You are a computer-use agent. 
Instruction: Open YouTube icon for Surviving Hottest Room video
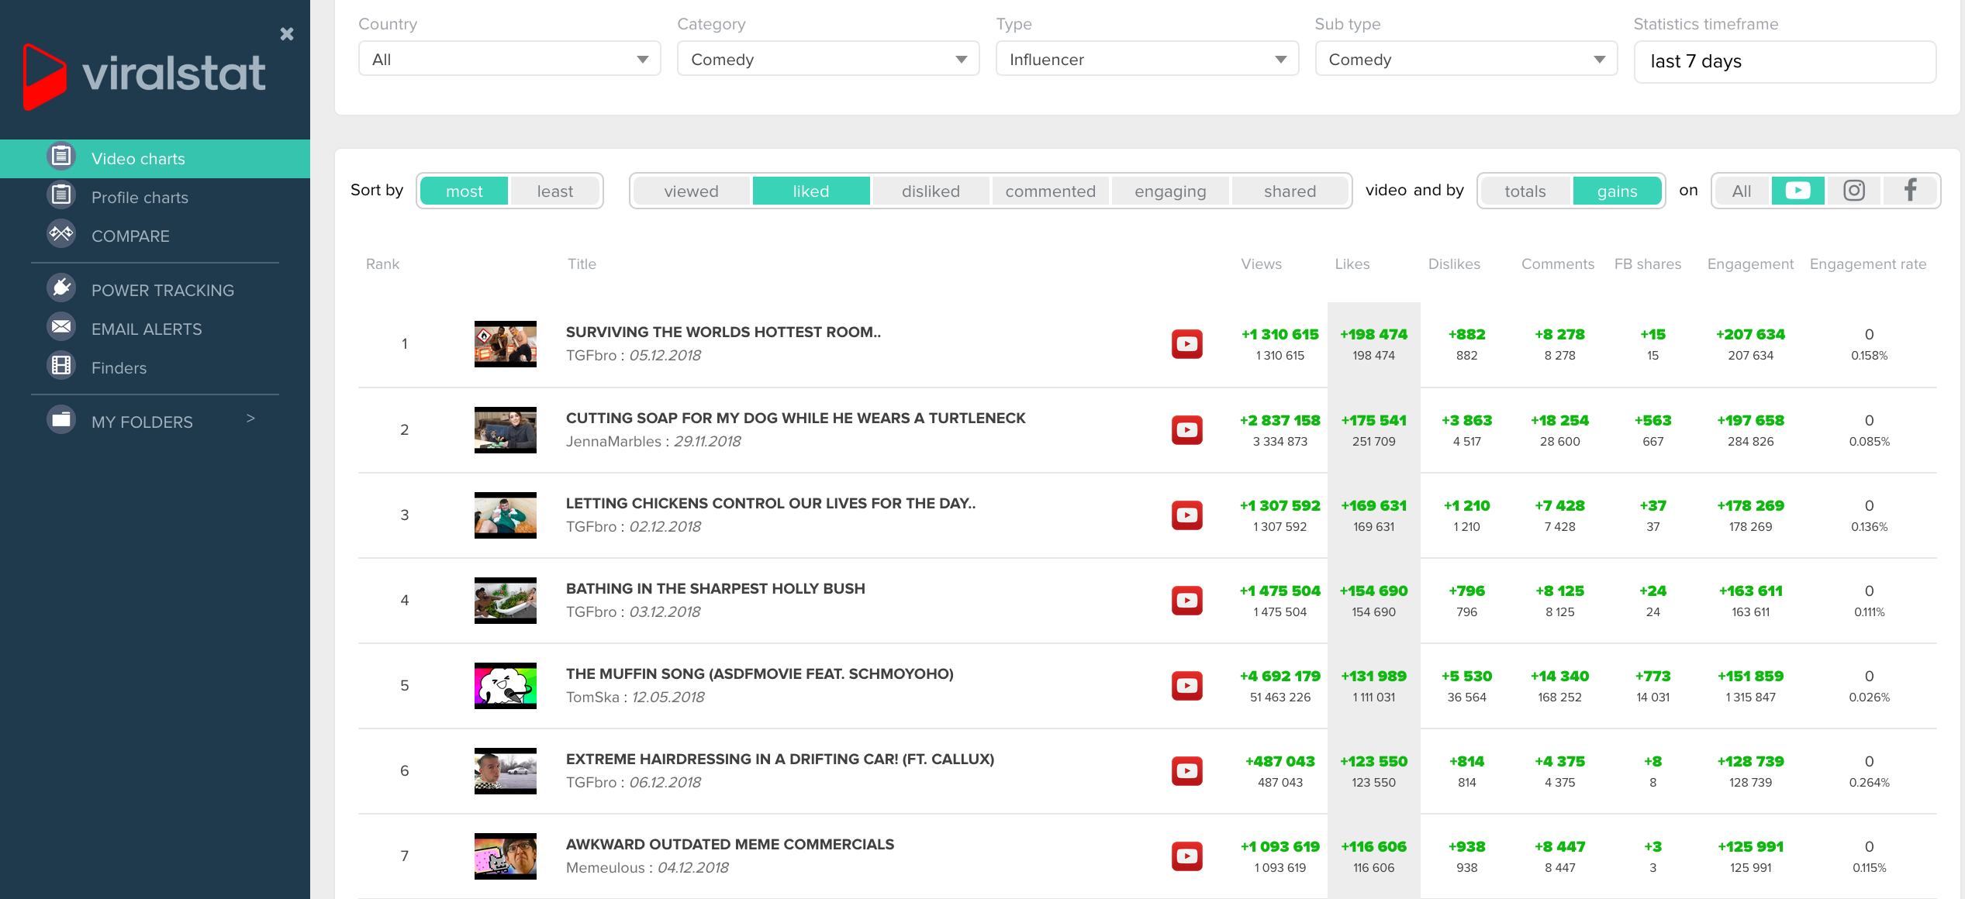[1186, 344]
